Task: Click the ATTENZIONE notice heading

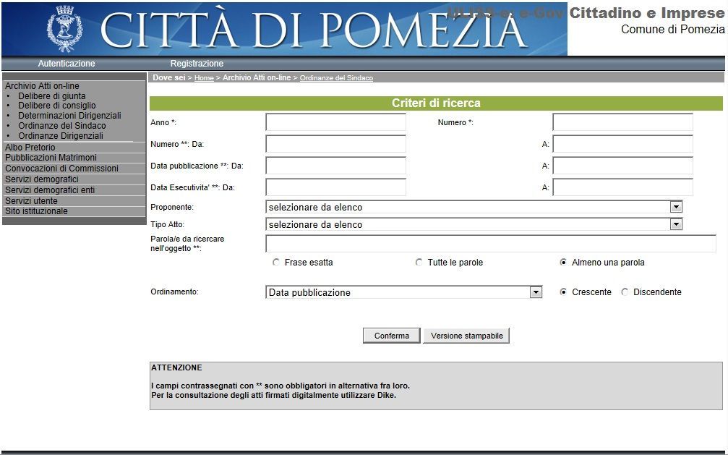Action: pyautogui.click(x=176, y=367)
